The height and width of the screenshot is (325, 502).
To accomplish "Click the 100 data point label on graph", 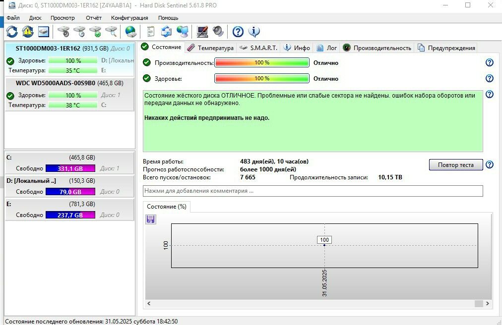I will coord(324,240).
